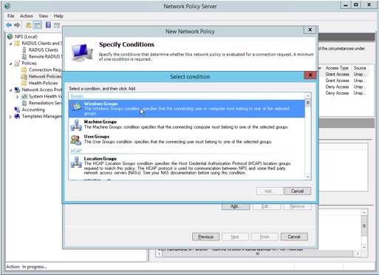Click the NPS (Local) globe icon
The image size is (379, 275).
pos(10,37)
